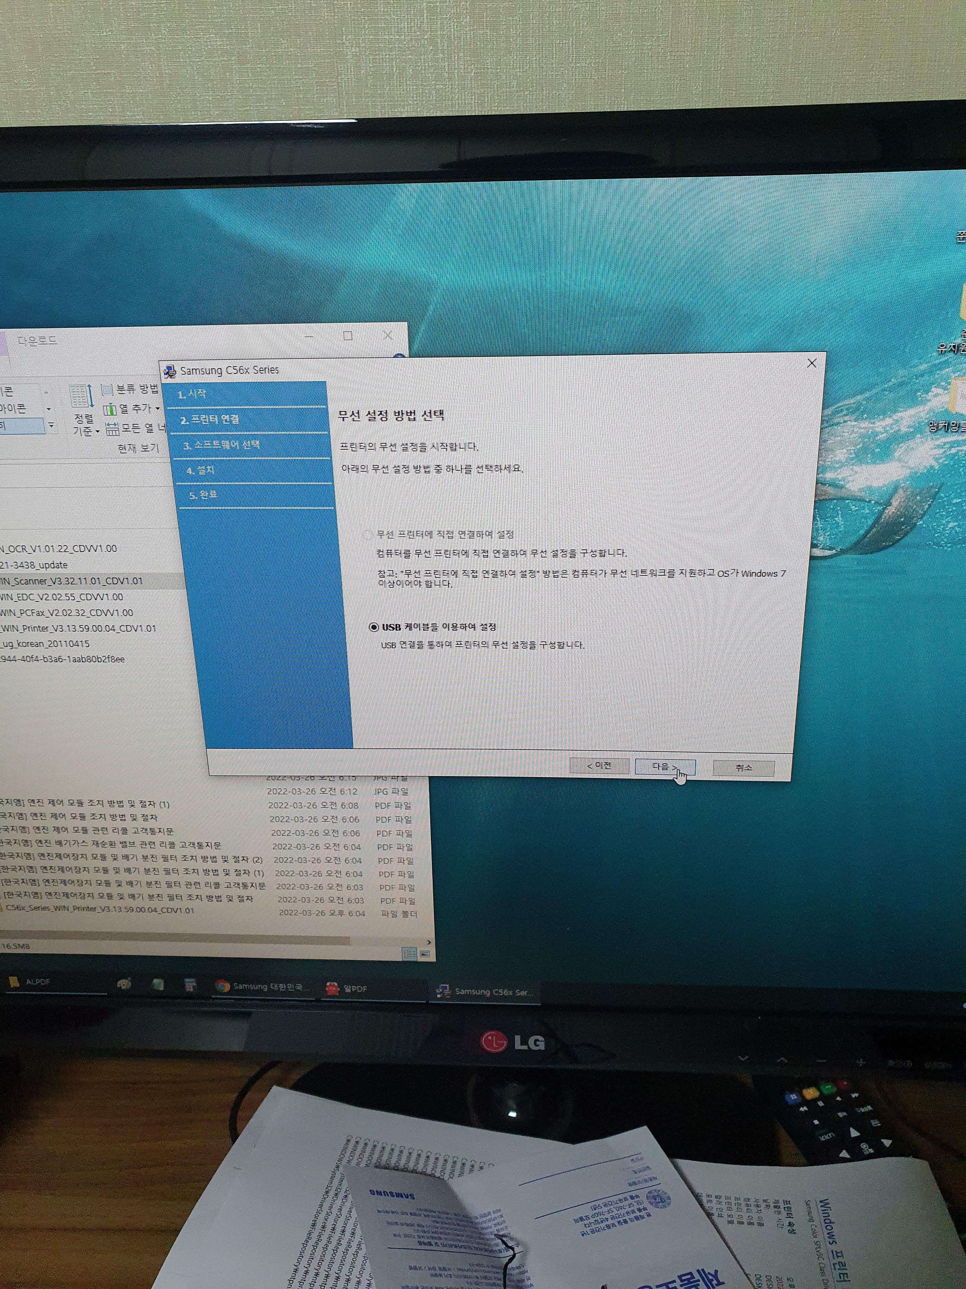Click the 다음 > next button
966x1289 pixels.
(x=664, y=767)
